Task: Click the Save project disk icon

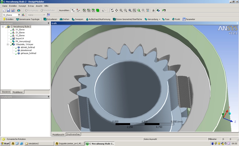Action: [x=8, y=10]
